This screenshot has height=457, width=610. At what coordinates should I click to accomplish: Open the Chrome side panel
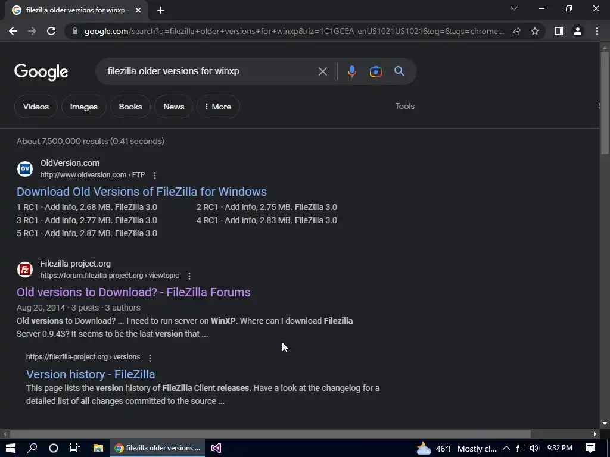(559, 31)
